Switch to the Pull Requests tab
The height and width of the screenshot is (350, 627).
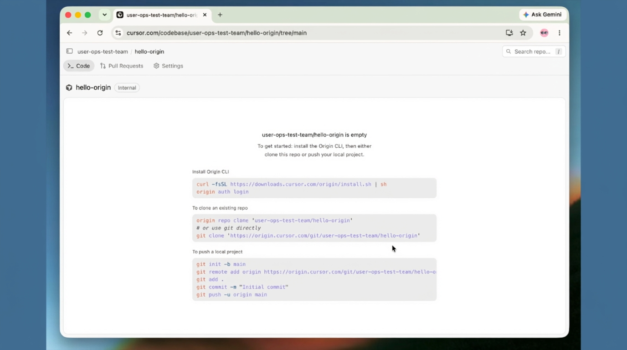(122, 66)
